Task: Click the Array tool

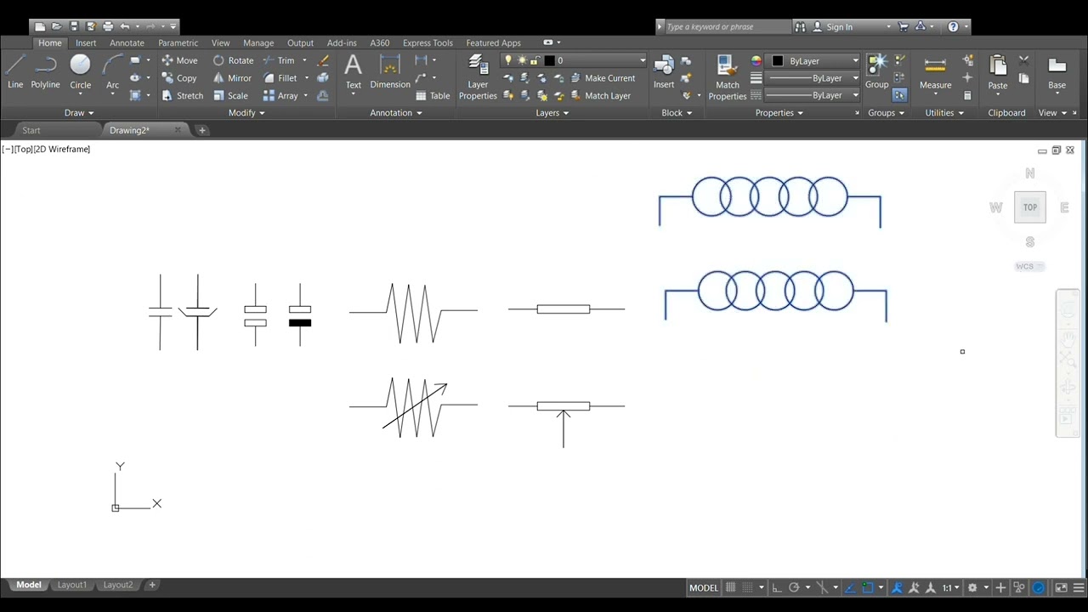Action: pos(280,96)
